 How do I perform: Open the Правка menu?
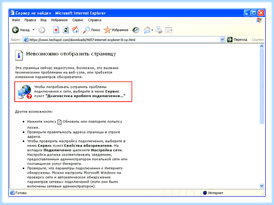[30, 20]
